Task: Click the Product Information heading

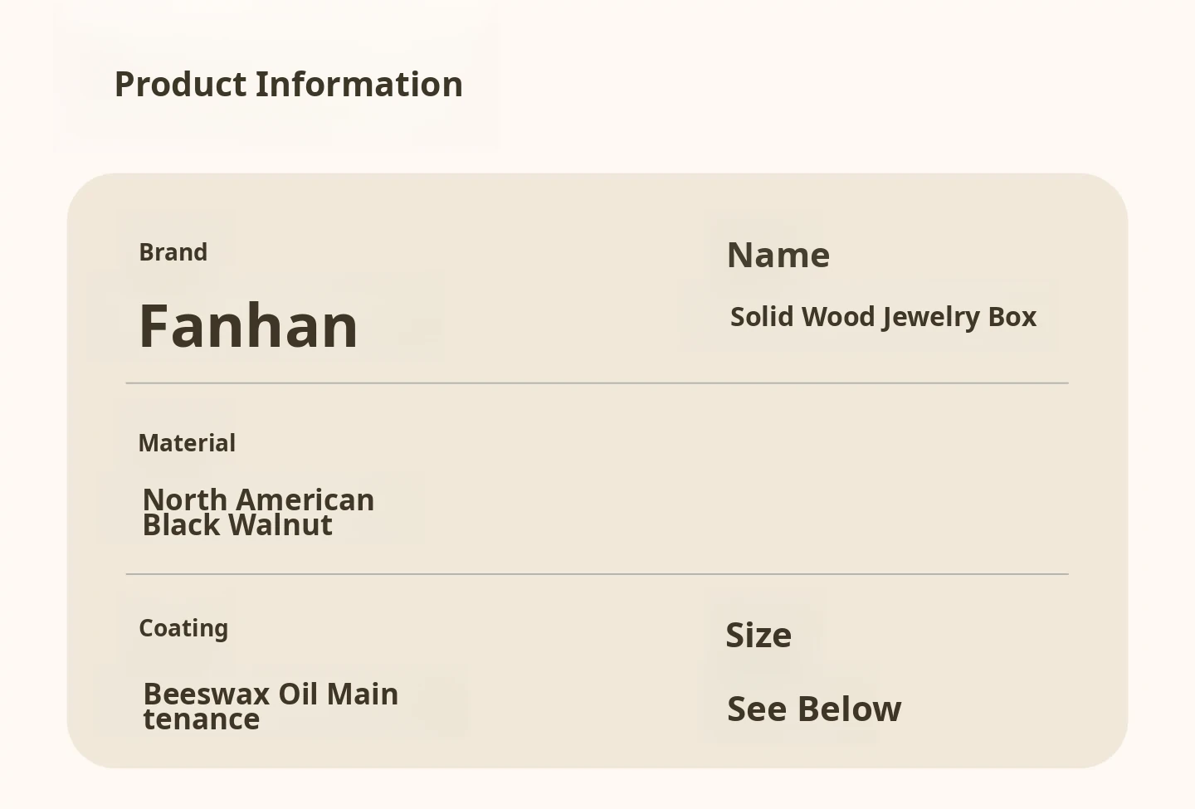Action: pos(288,85)
